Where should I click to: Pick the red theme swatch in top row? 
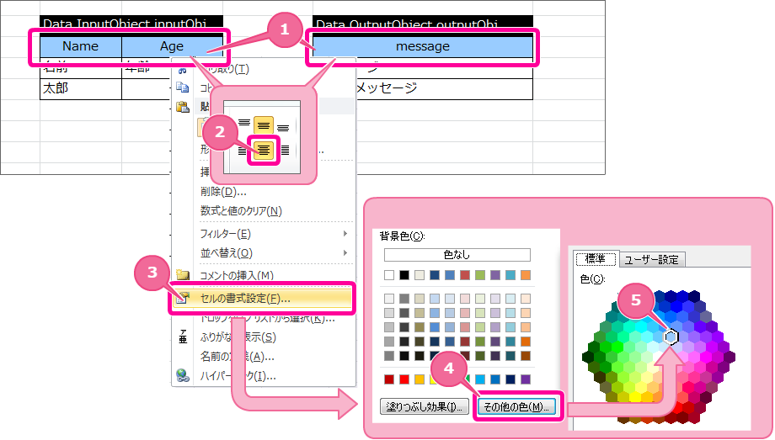point(465,275)
